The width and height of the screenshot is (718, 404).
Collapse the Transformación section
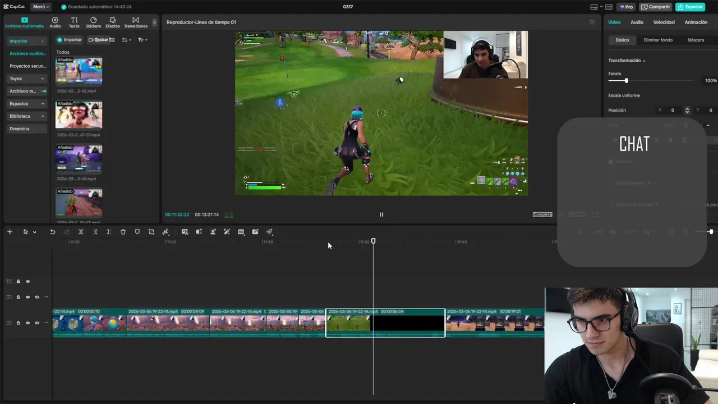(x=644, y=61)
